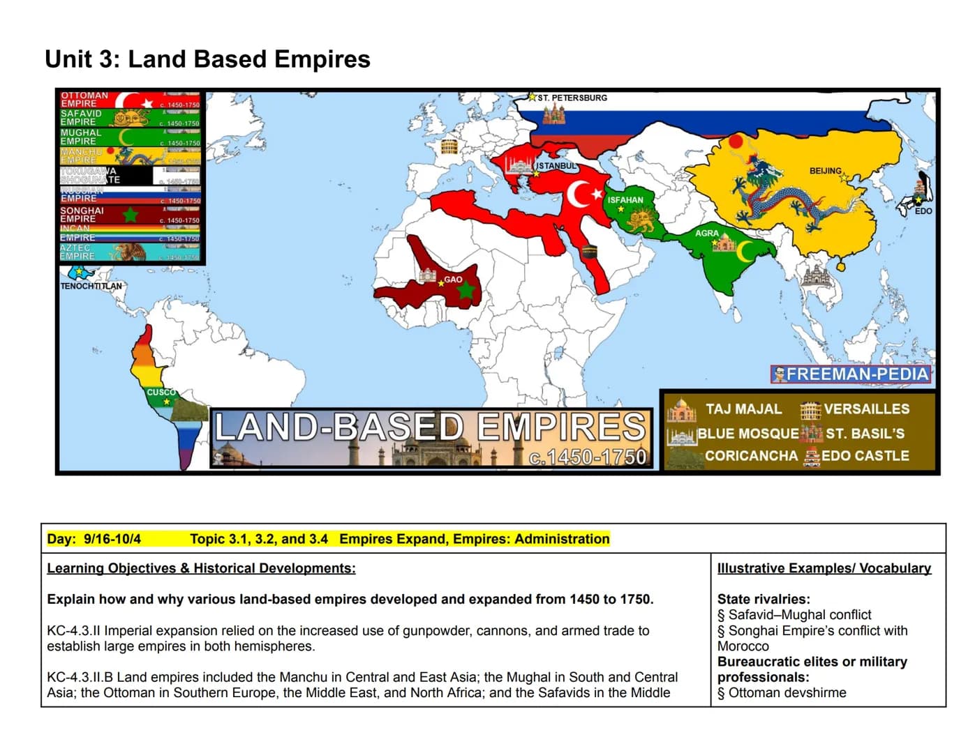Click the St. Basil's cathedral icon in Russia
This screenshot has height=753, width=975.
tap(553, 114)
